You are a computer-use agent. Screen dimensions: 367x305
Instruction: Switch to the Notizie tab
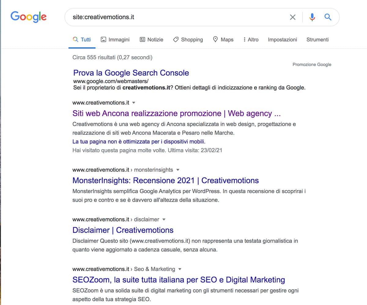pyautogui.click(x=151, y=39)
